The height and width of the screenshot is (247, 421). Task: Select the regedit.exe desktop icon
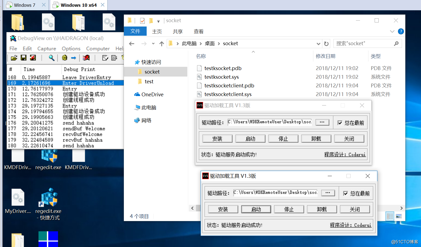[x=48, y=160]
